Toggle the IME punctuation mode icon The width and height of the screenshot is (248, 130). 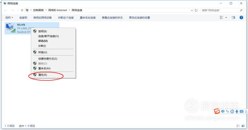(227, 111)
